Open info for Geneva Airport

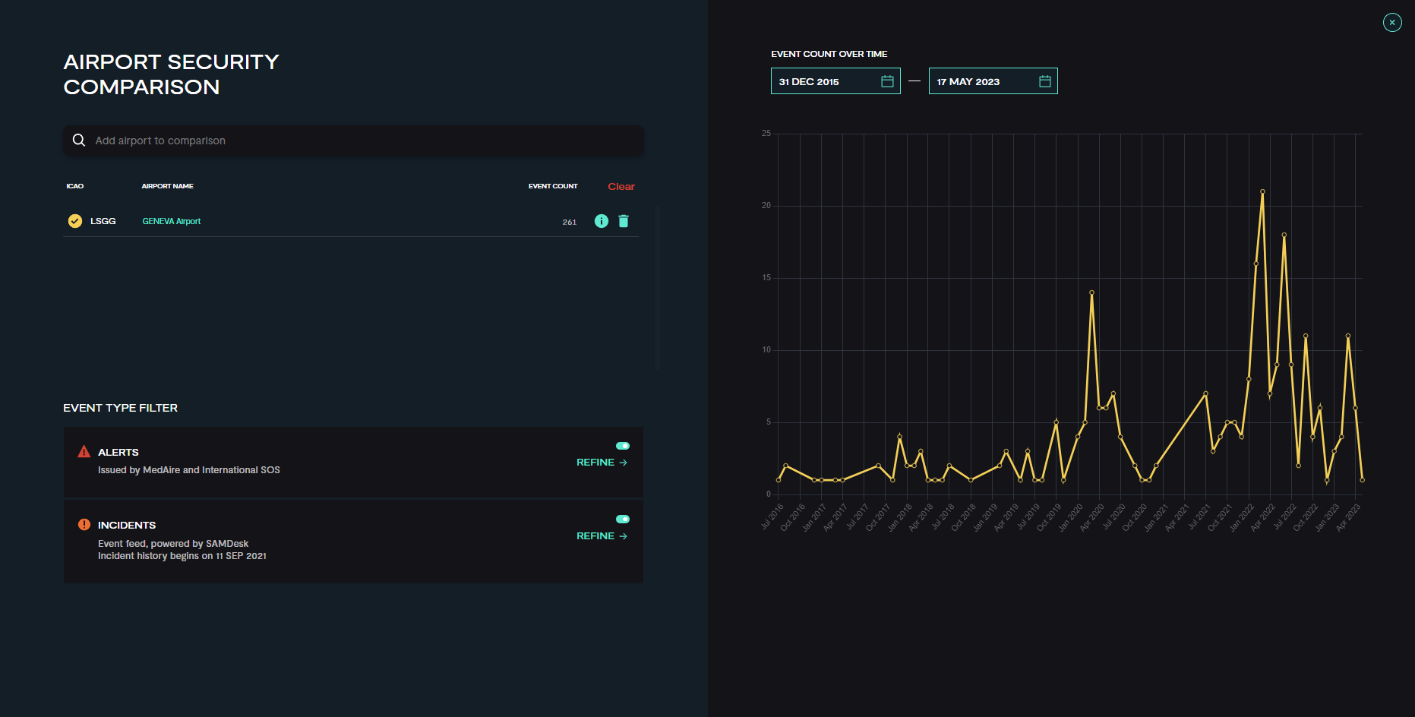[601, 221]
